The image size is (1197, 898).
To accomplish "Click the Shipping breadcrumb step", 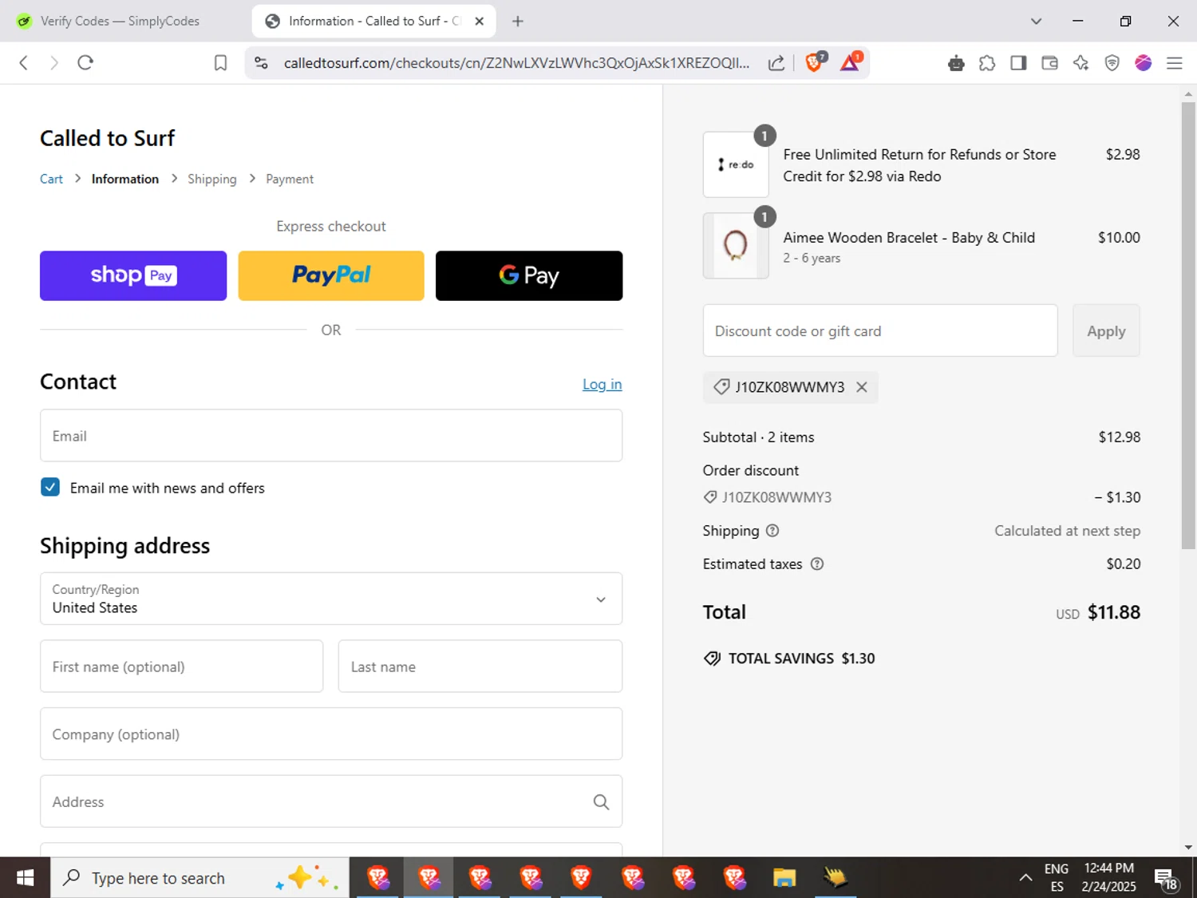I will (212, 179).
